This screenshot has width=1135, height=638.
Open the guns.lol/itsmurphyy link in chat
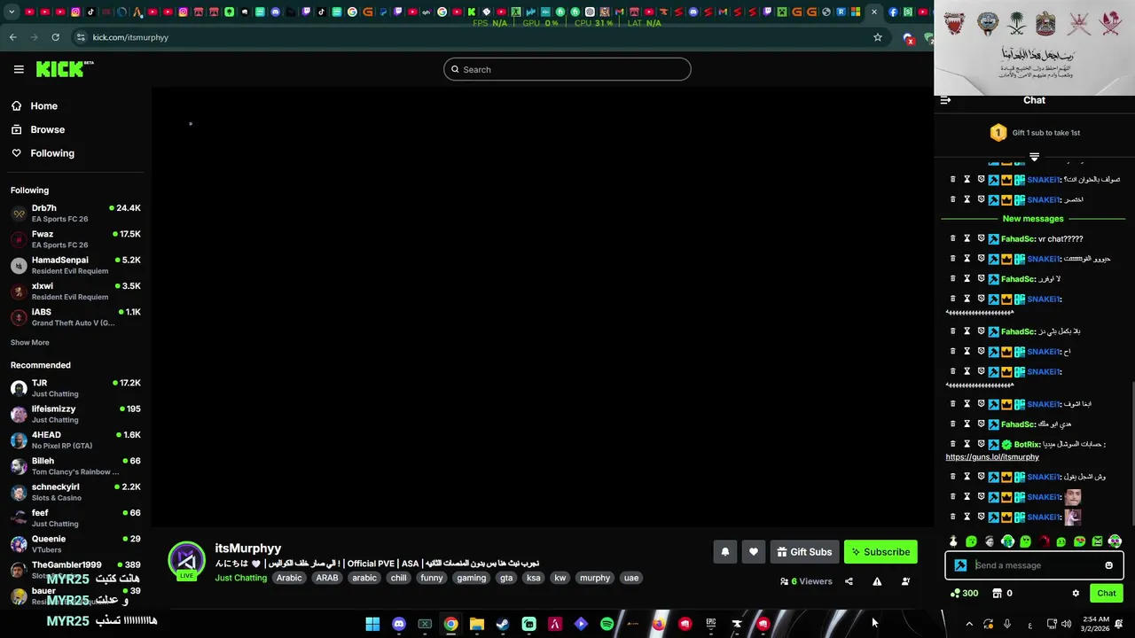(992, 457)
